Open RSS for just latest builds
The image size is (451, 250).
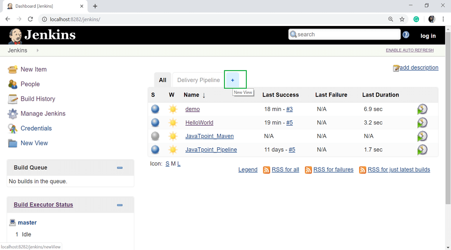399,170
